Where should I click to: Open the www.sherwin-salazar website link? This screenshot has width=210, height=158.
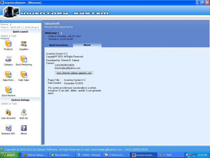tap(74, 73)
